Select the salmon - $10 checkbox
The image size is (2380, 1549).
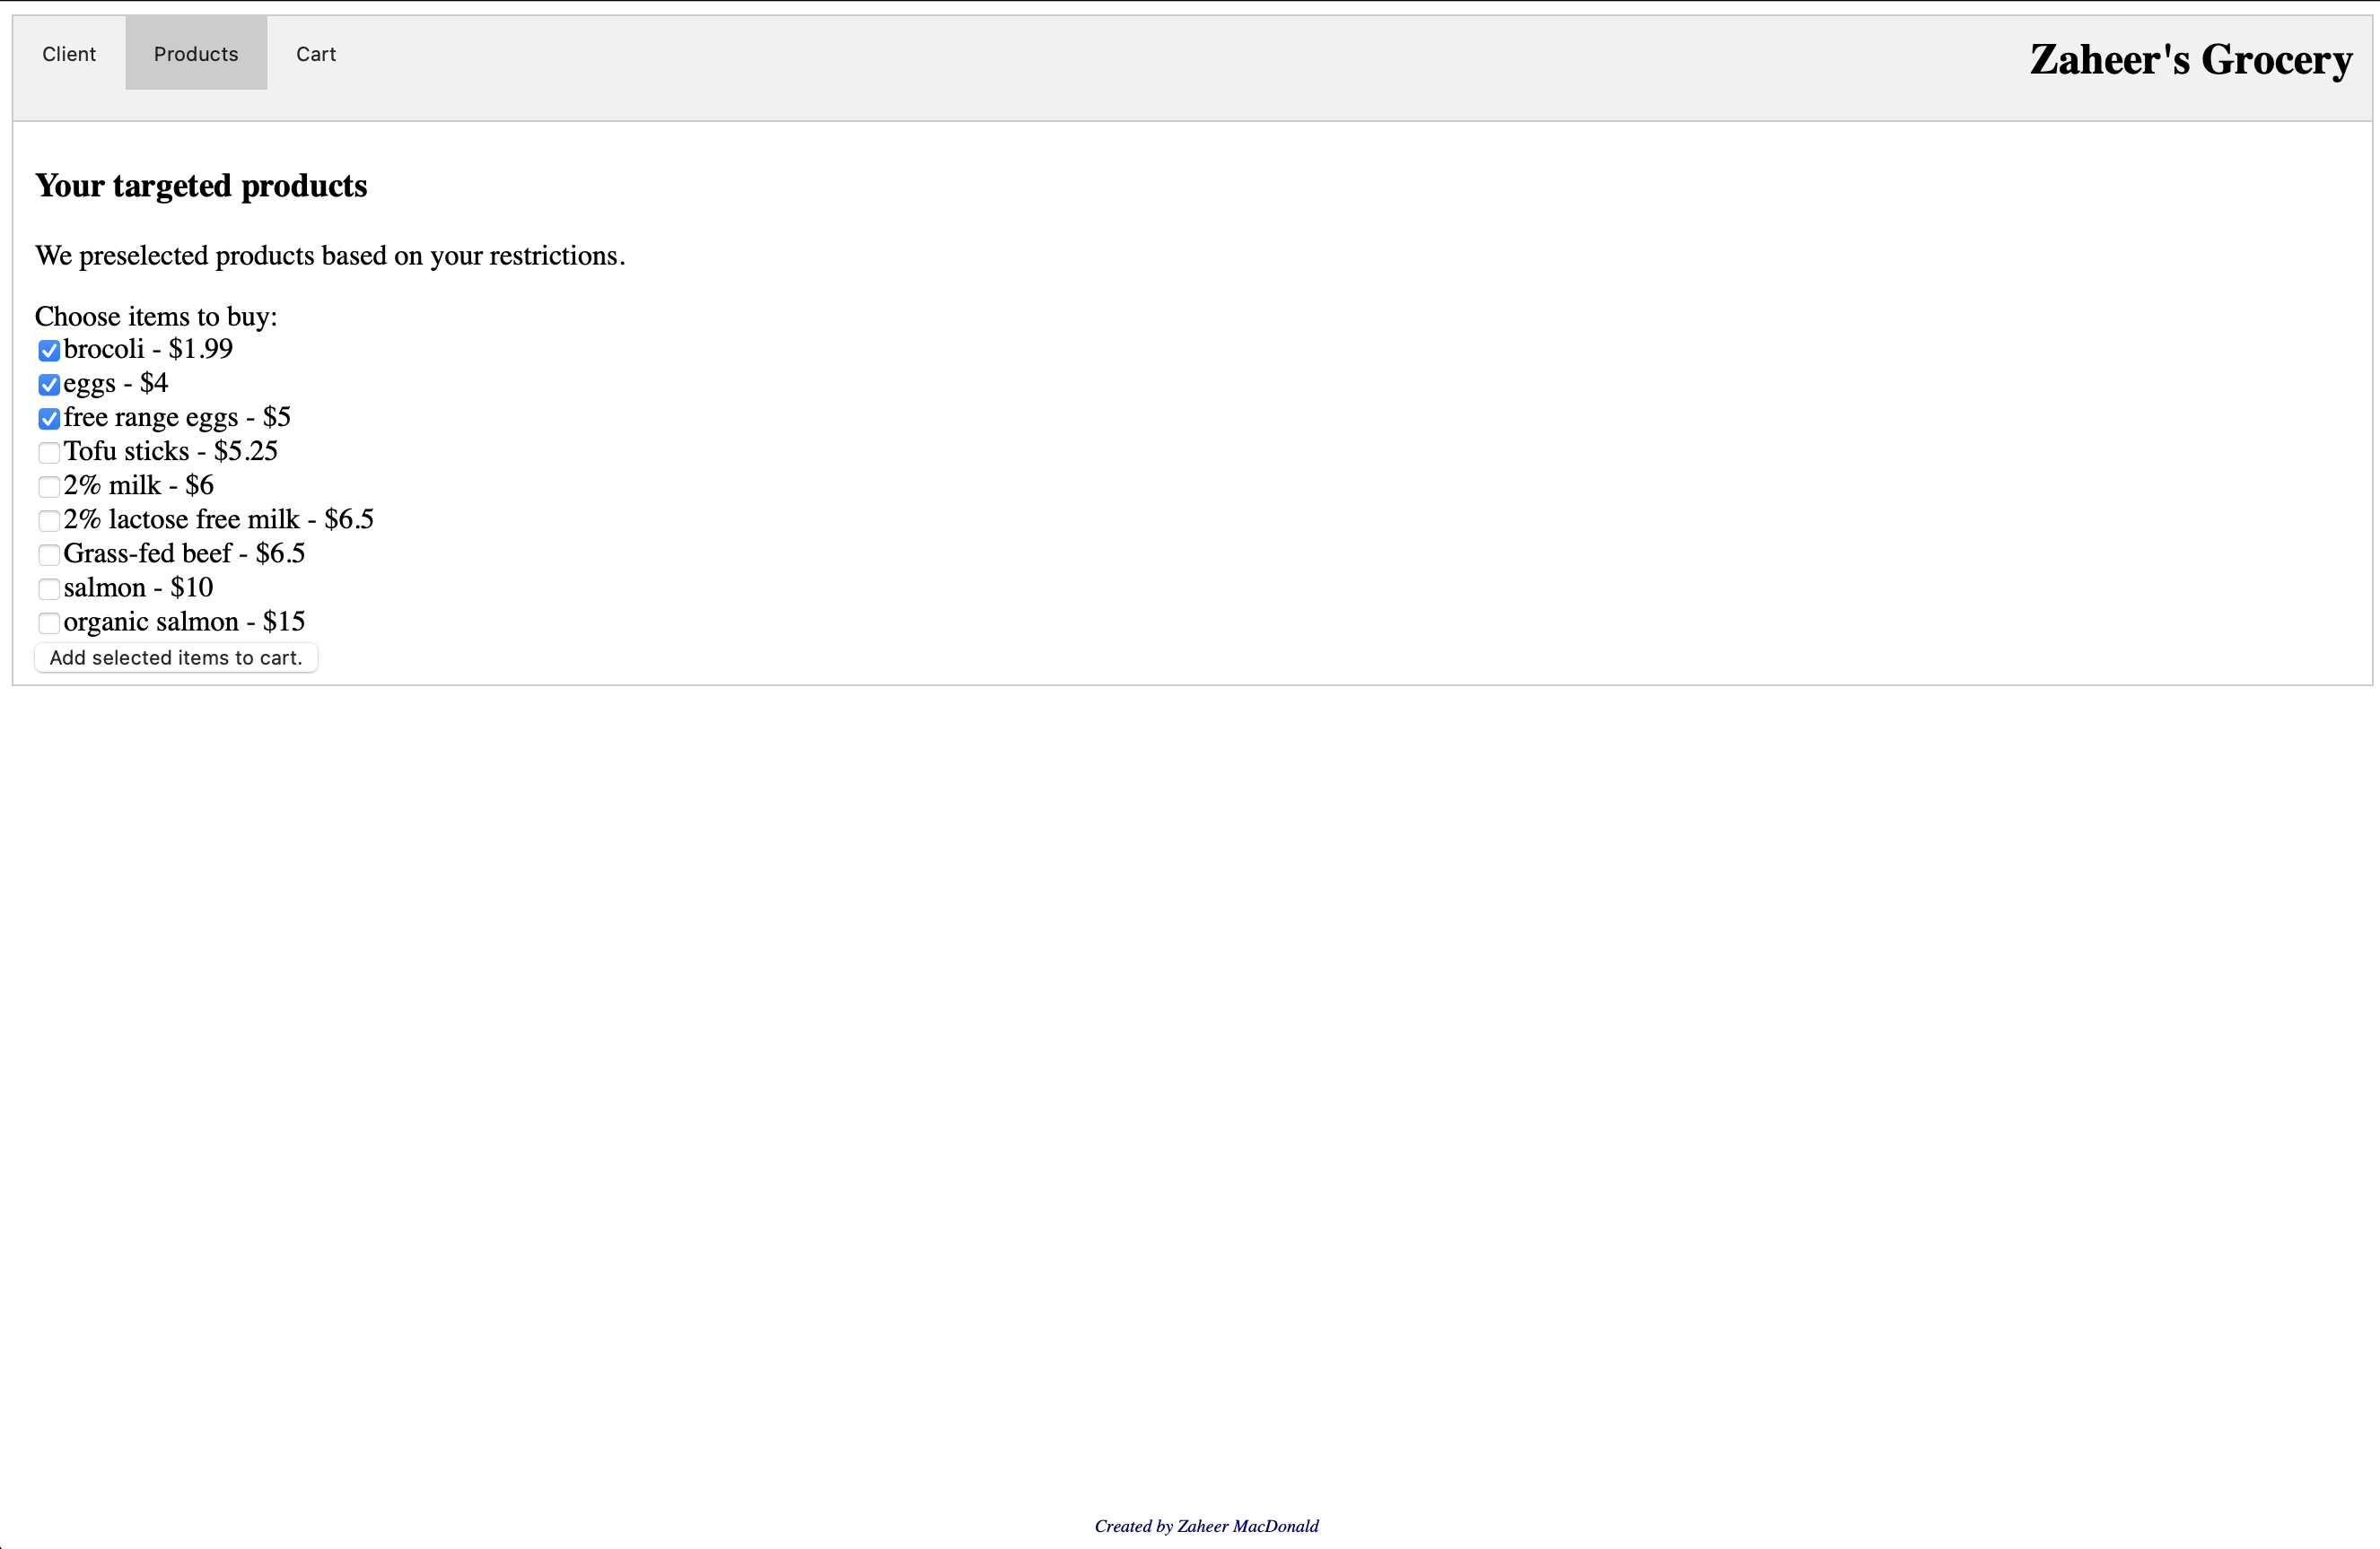click(x=48, y=588)
